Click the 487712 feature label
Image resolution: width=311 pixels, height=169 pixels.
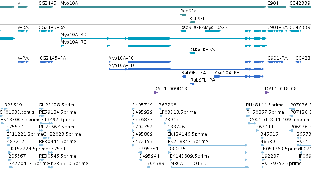point(16,142)
